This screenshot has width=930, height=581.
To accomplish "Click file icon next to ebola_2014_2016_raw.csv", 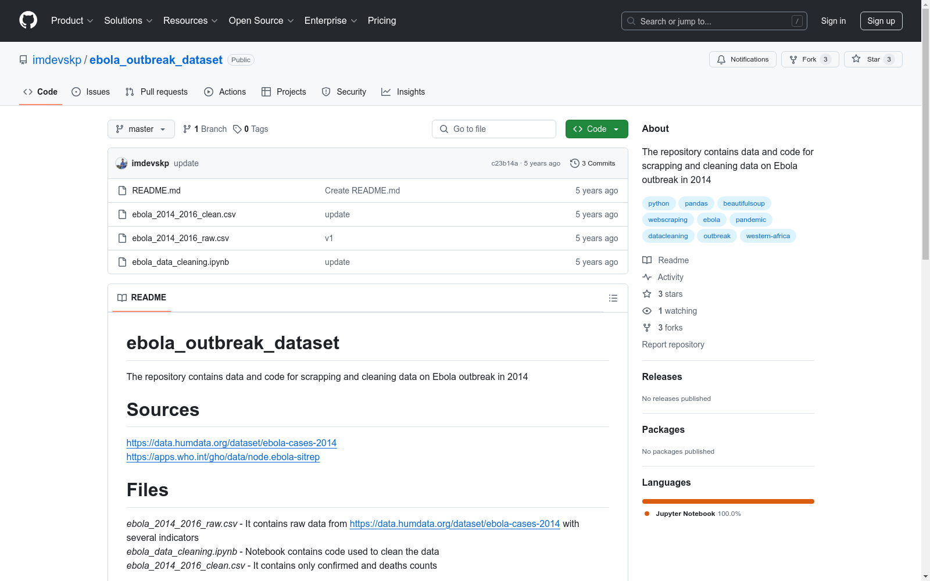I will coord(122,238).
